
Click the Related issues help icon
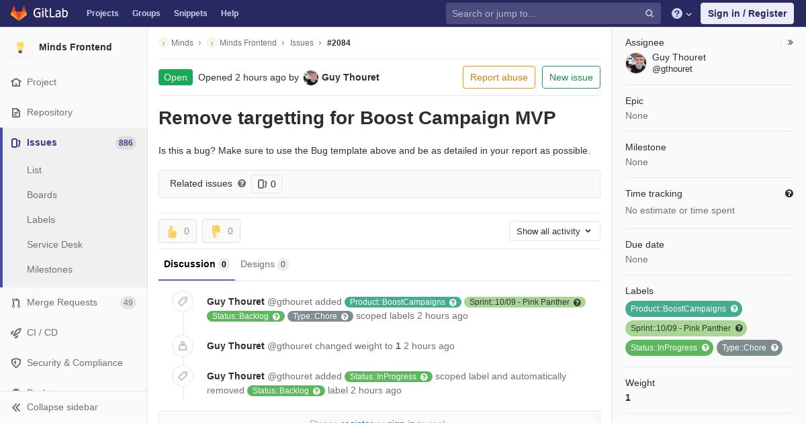(242, 183)
